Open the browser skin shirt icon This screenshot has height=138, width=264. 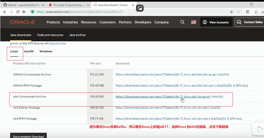coord(251,5)
